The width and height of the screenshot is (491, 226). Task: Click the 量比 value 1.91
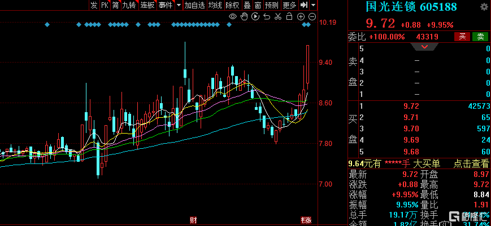pyautogui.click(x=481, y=205)
